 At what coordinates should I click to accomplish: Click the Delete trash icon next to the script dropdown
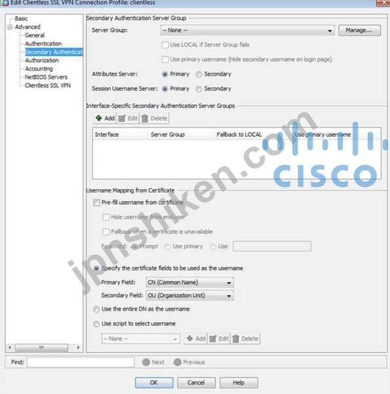[x=236, y=339]
